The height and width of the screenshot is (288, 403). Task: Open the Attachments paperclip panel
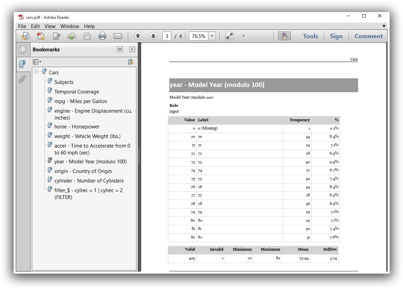23,79
